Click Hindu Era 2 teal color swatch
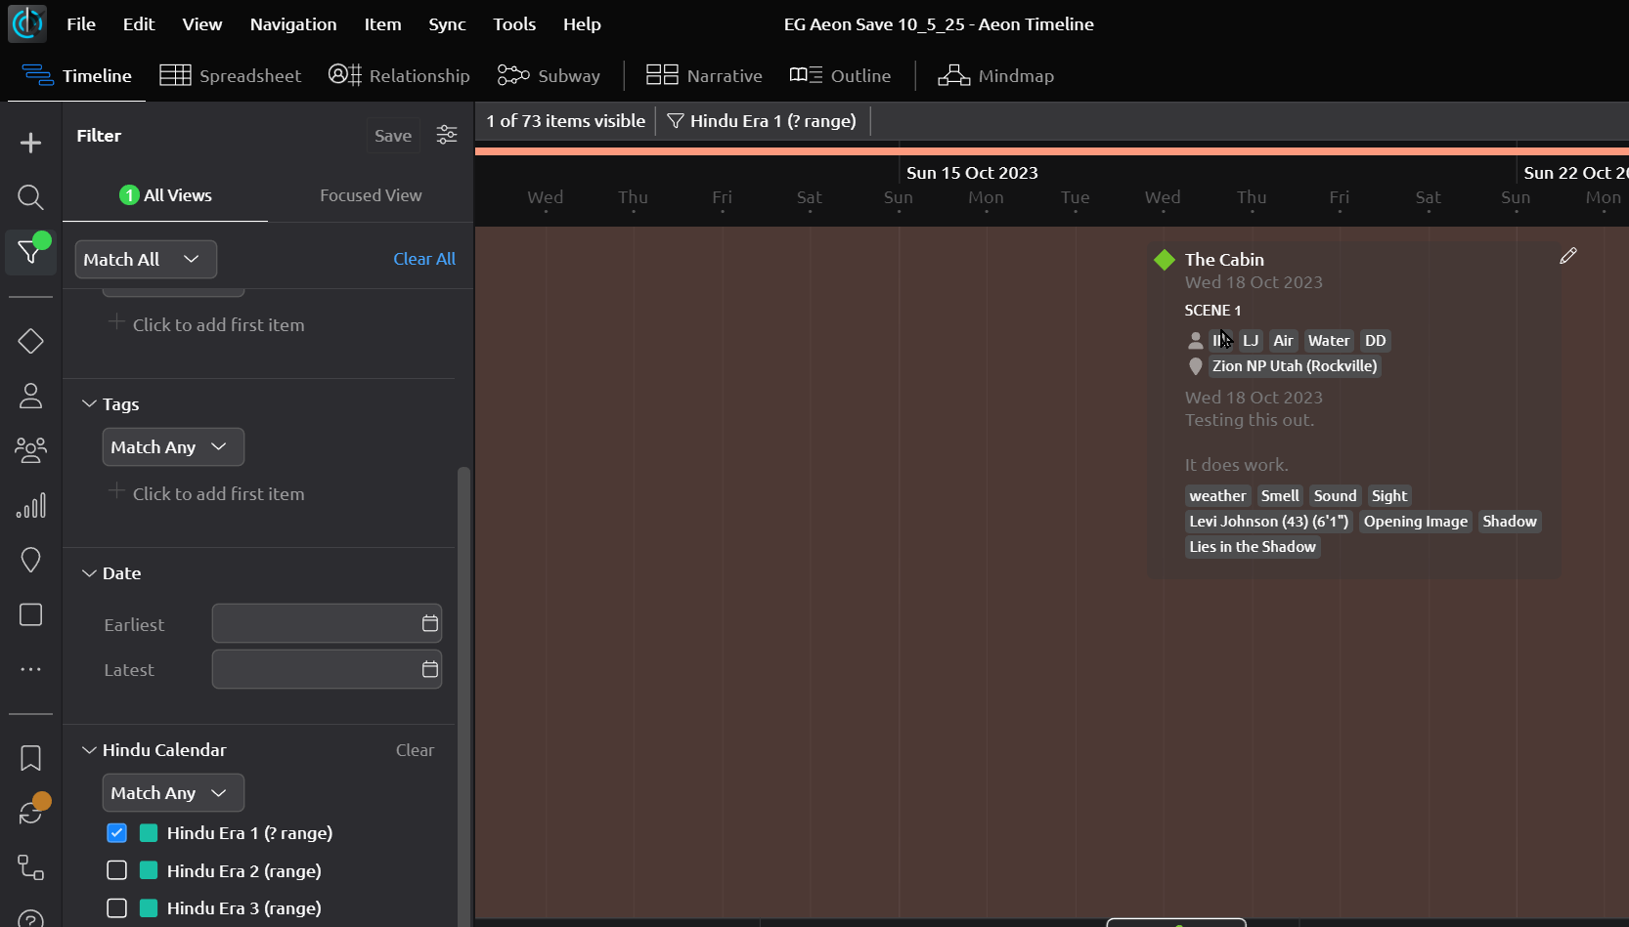The image size is (1629, 927). 149,870
